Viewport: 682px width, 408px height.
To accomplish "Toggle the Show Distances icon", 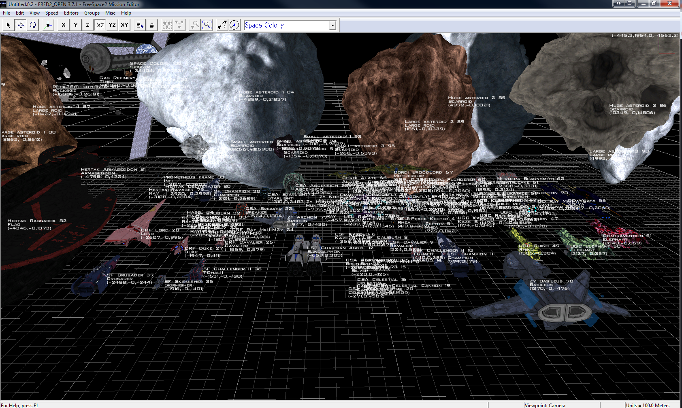I will pyautogui.click(x=222, y=25).
